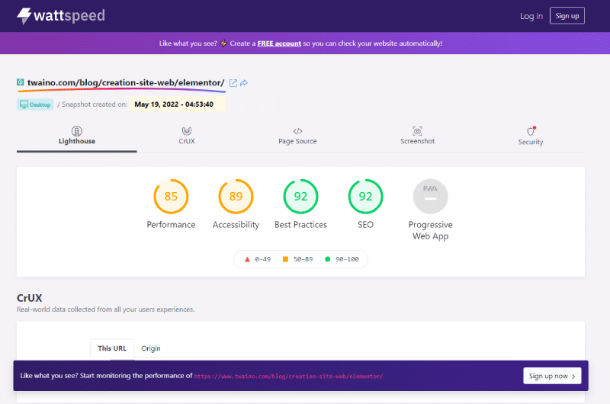Click the Best Practices label
The image size is (610, 404).
300,225
